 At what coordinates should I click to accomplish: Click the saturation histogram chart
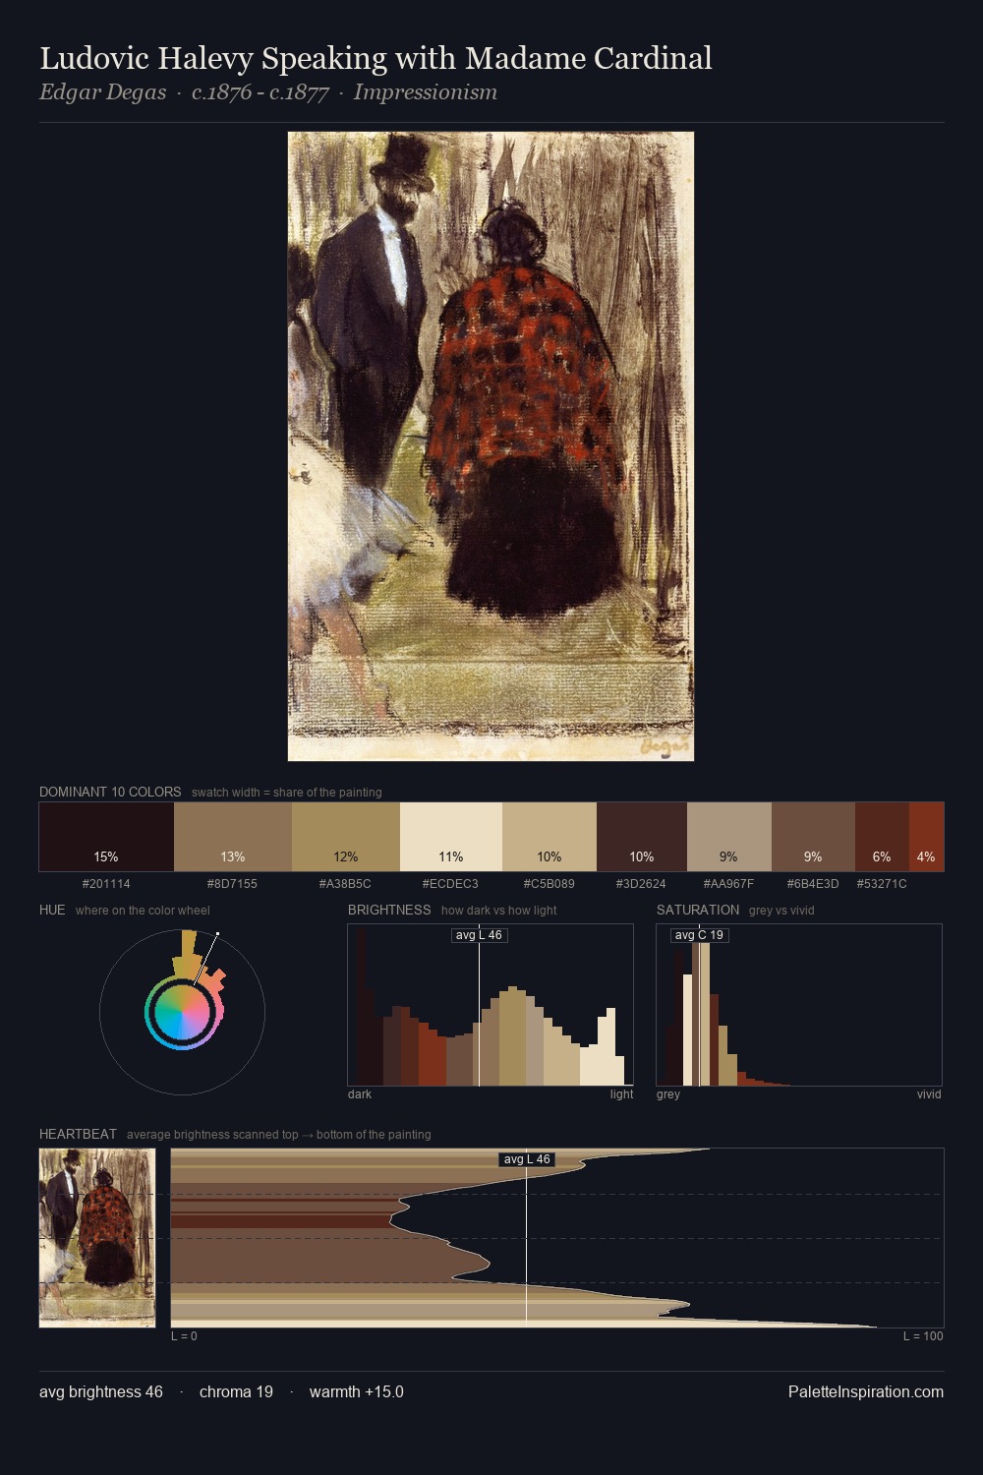tap(799, 1005)
